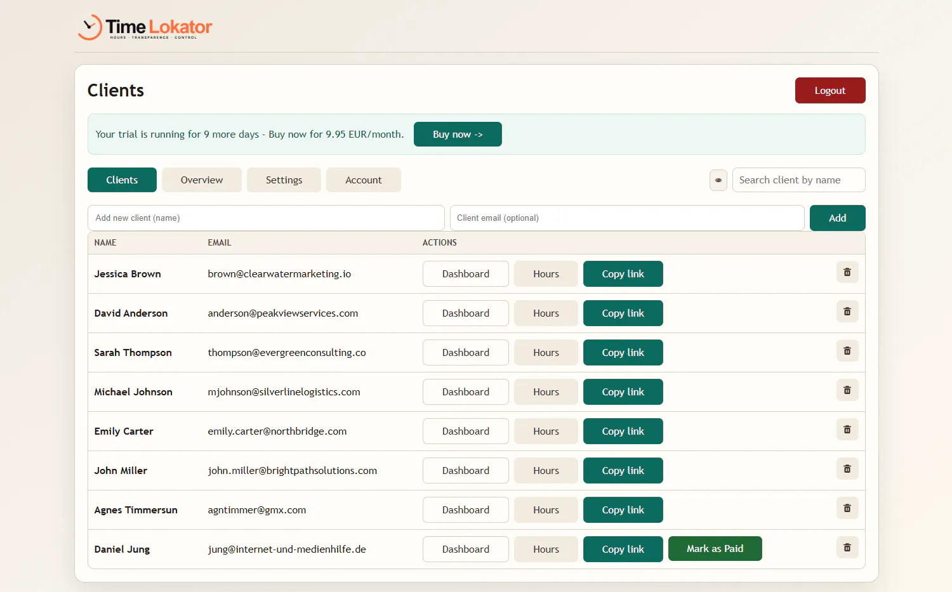Viewport: 952px width, 592px height.
Task: Open Dashboard for Agnes Timmersun
Action: (x=466, y=510)
